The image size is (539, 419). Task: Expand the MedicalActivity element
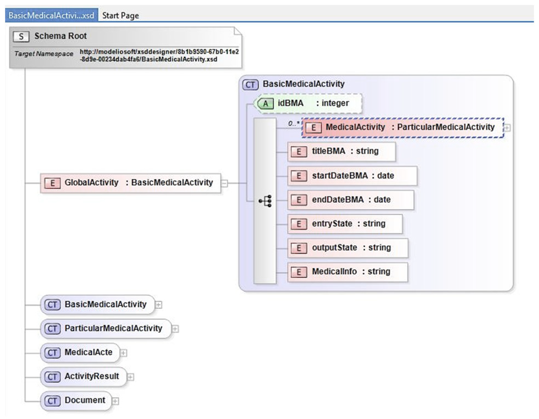507,128
